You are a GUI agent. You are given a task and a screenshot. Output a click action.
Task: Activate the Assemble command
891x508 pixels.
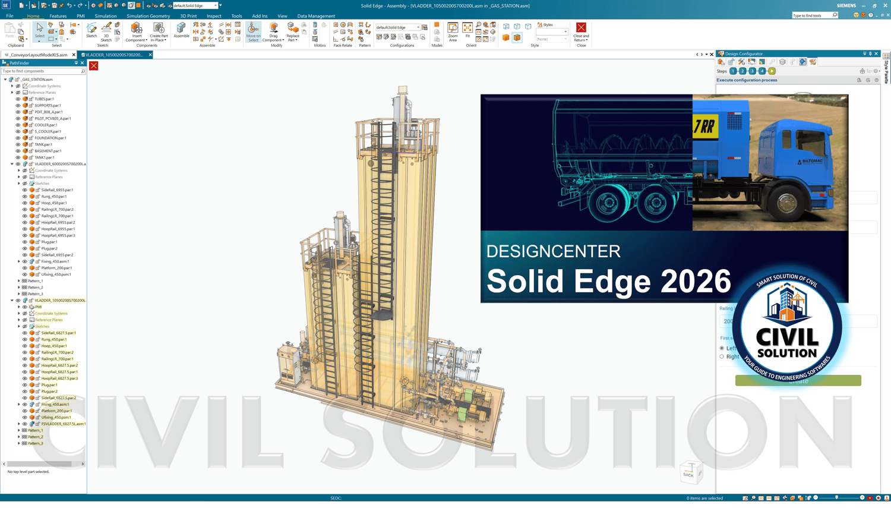(x=181, y=31)
